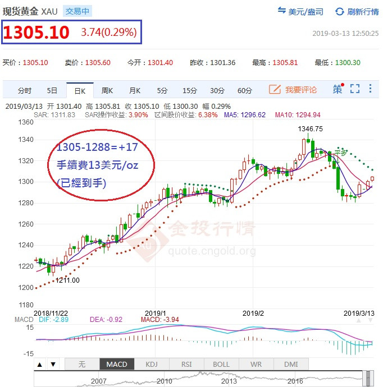Click the SAR: 1311.83 label
The height and width of the screenshot is (387, 383).
point(54,115)
